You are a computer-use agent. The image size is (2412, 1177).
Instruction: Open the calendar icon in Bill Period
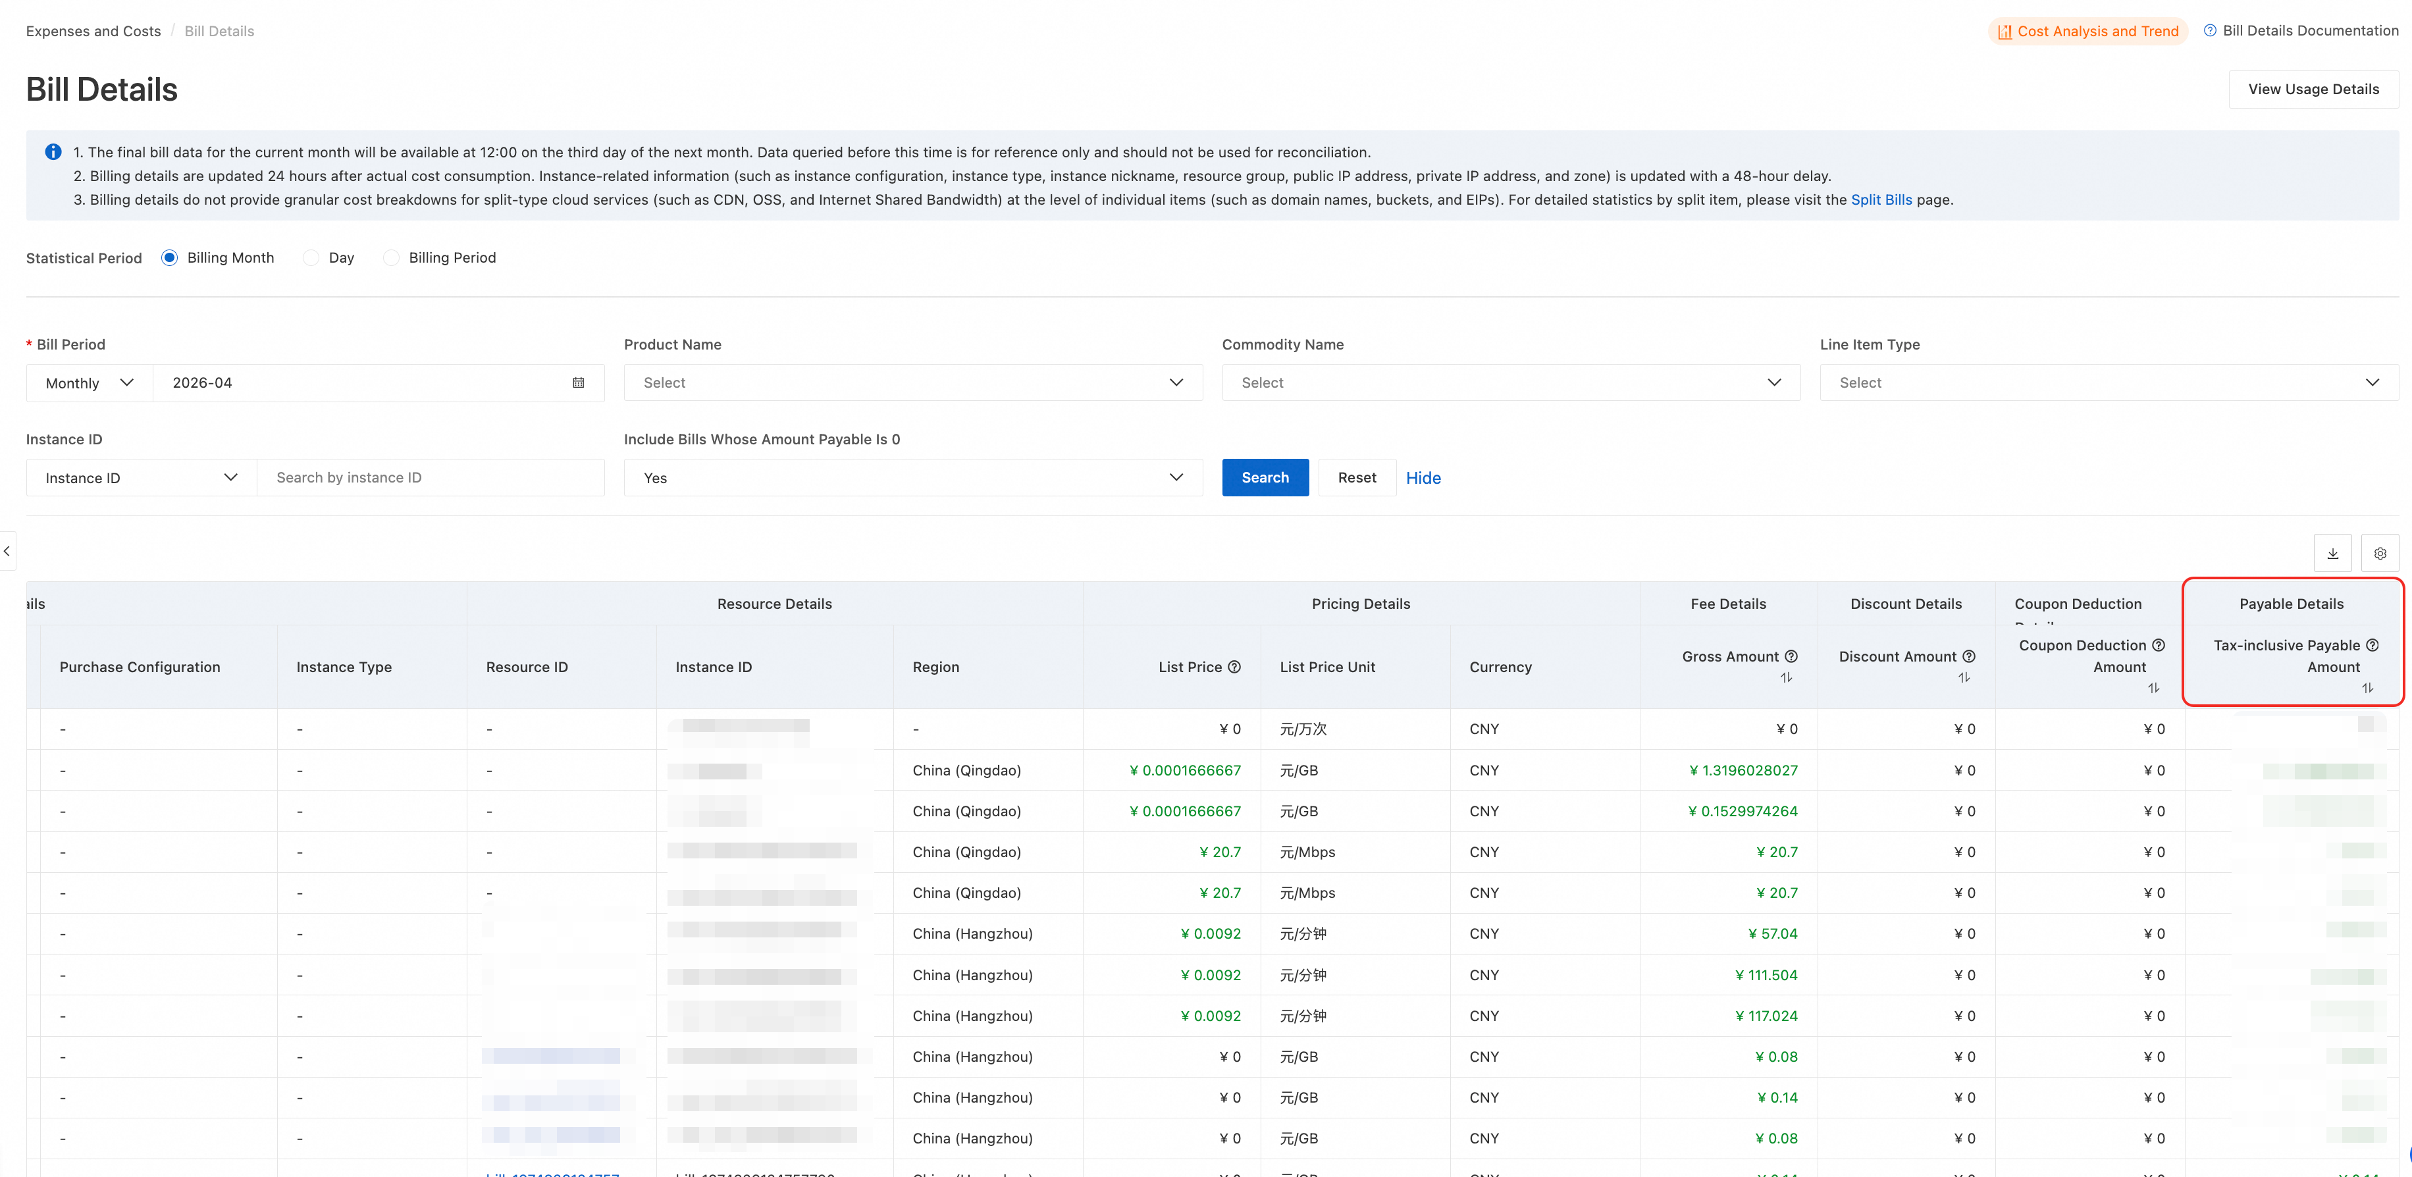pyautogui.click(x=579, y=383)
